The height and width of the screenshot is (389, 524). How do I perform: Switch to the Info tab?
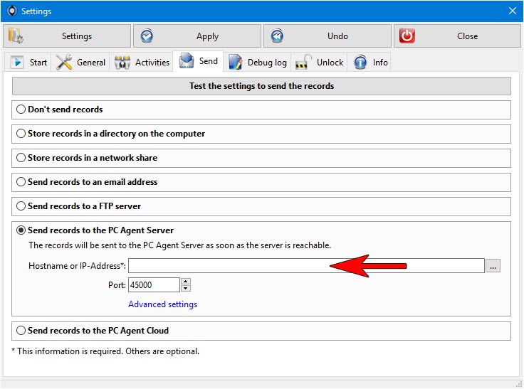pos(372,63)
